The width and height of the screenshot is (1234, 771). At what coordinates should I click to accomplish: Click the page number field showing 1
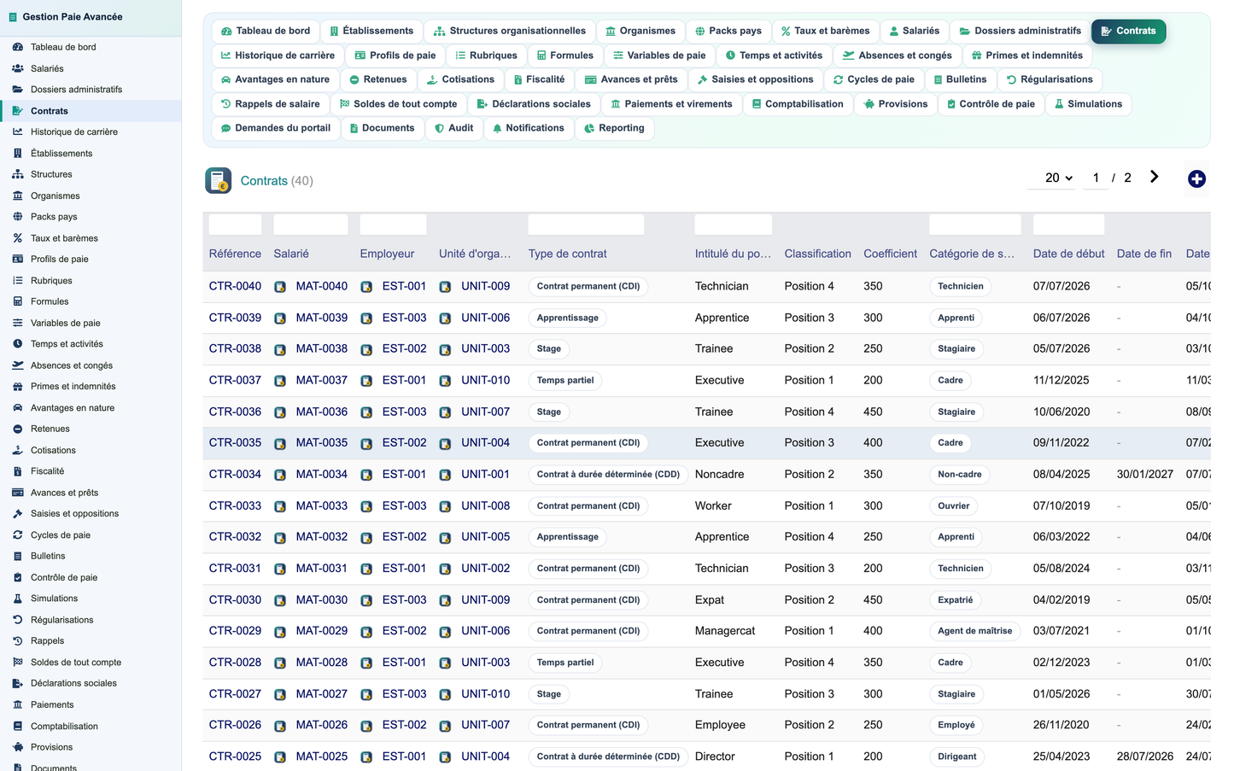pyautogui.click(x=1096, y=178)
